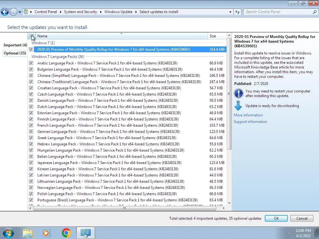The height and width of the screenshot is (239, 319).
Task: Go back with the blue Back arrow
Action: point(5,12)
